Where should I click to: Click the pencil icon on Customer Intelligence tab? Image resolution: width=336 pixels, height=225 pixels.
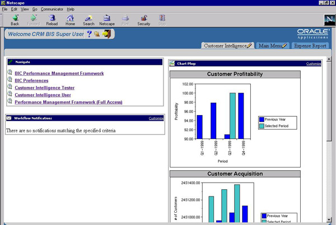tap(249, 46)
